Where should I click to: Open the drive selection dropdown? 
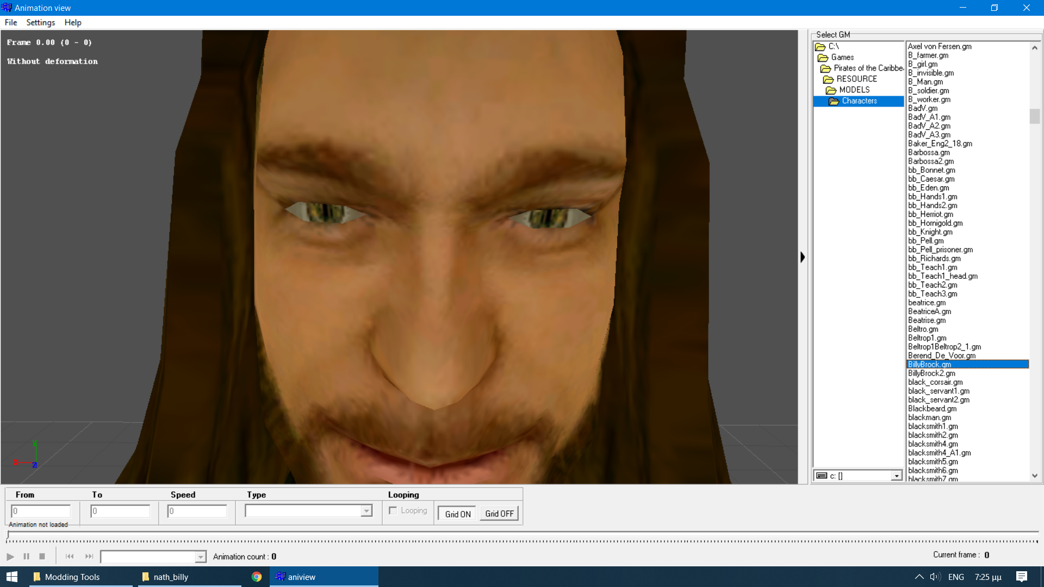coord(896,476)
